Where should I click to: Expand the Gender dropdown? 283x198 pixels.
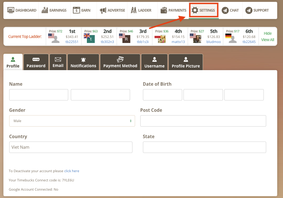(x=72, y=121)
